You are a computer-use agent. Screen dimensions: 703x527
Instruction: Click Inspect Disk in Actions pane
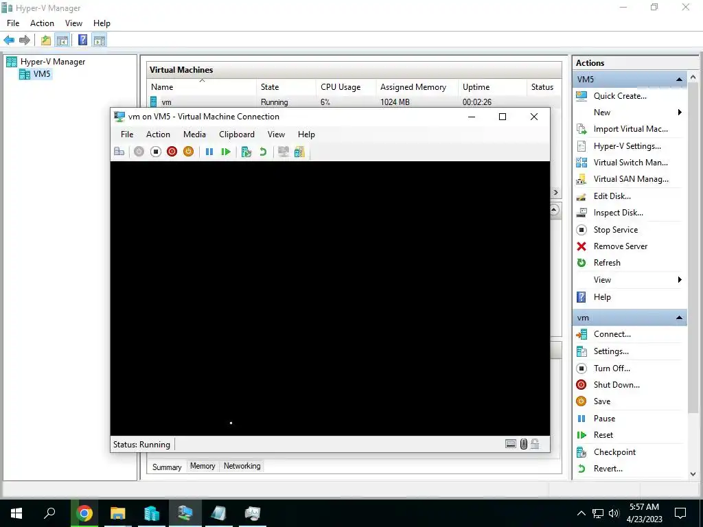(x=619, y=213)
